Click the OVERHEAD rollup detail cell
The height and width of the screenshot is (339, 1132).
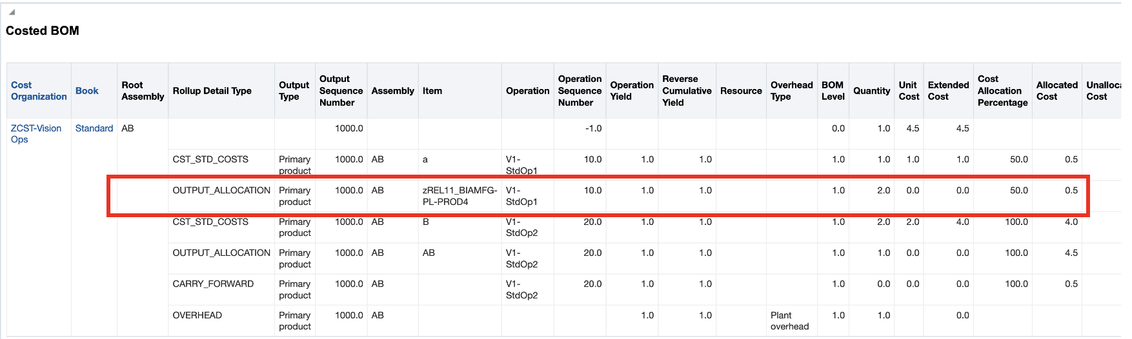(x=197, y=315)
